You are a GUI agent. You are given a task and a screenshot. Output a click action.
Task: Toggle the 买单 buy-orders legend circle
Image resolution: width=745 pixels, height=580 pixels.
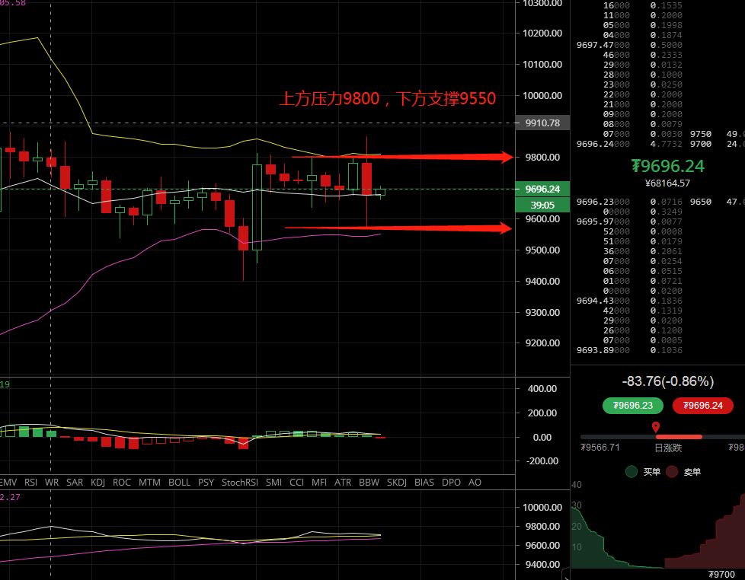631,472
